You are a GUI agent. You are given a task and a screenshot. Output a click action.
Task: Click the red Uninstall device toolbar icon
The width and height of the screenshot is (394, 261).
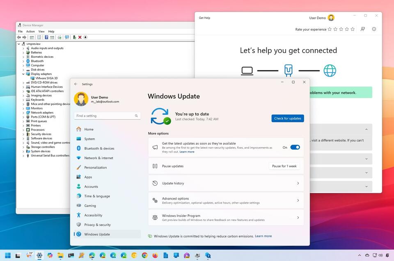79,37
